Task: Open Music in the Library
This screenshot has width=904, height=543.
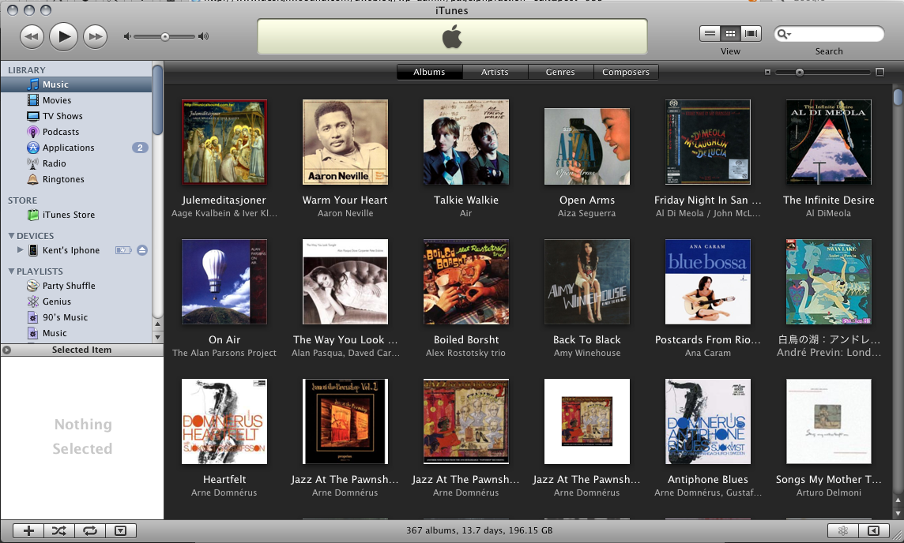Action: coord(76,84)
